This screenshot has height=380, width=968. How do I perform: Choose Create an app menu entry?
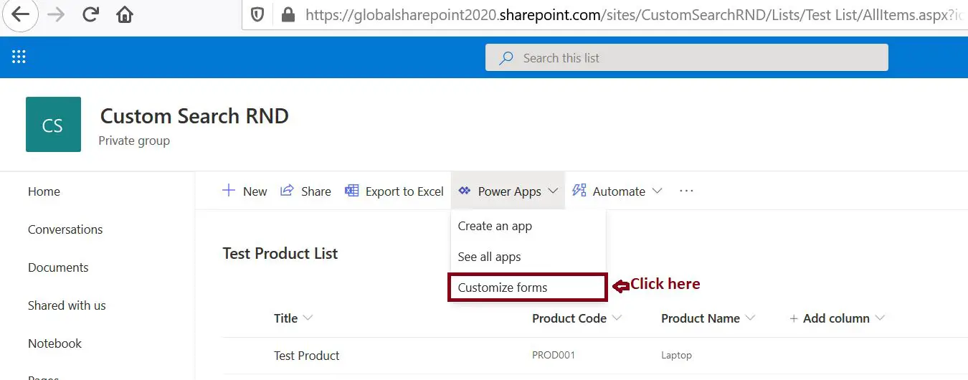tap(528, 226)
